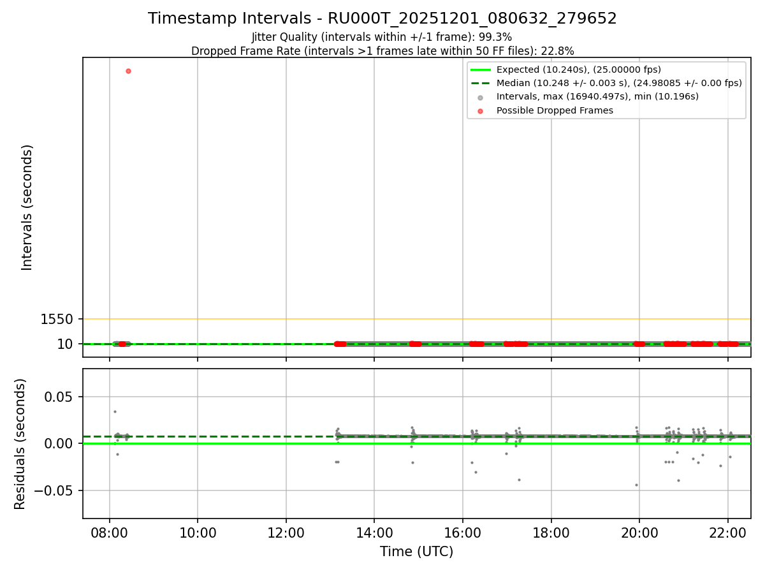Click the 0.00 residual tick label
This screenshot has width=765, height=574.
58,443
